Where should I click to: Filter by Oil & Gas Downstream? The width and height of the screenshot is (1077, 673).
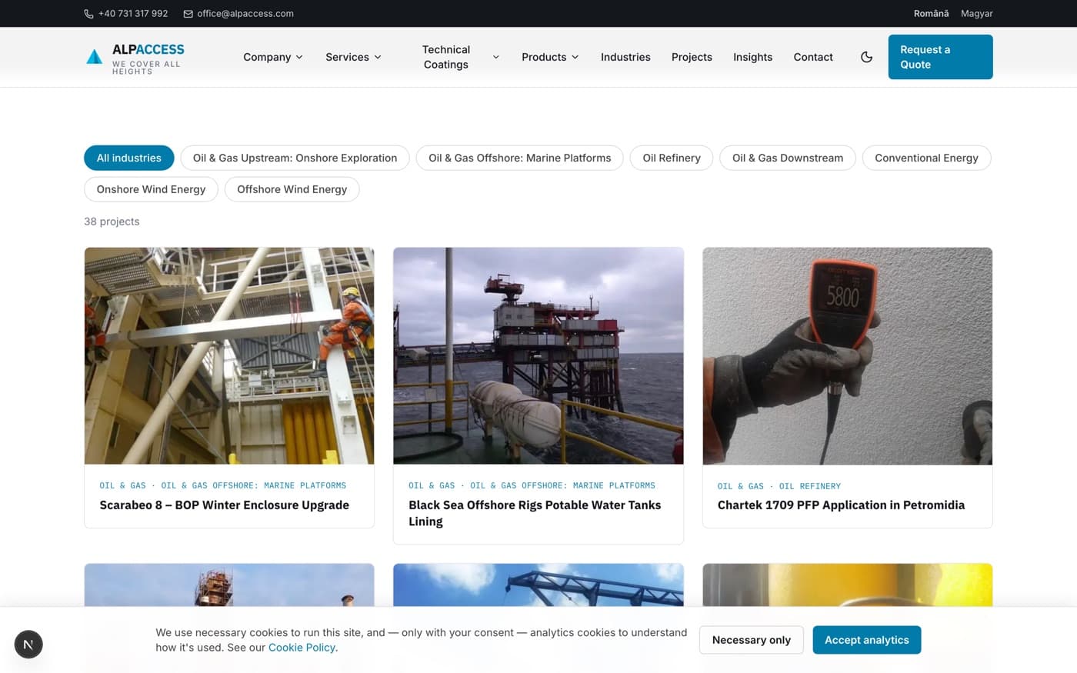788,158
